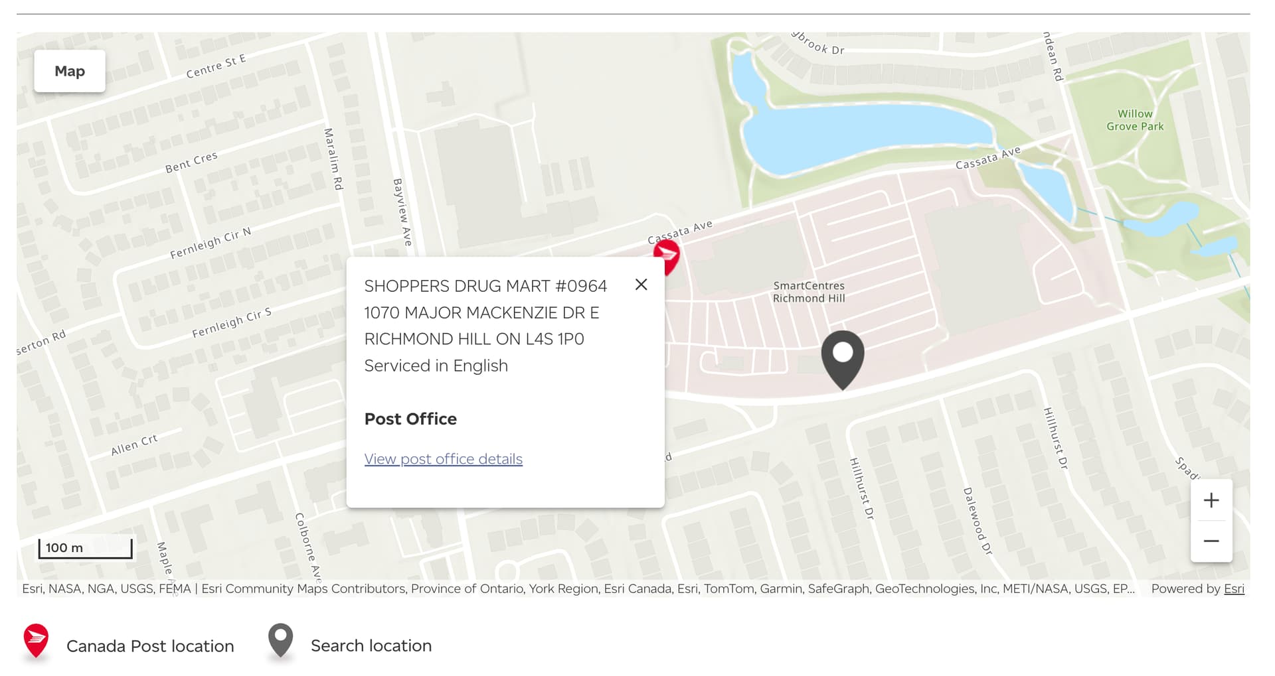
Task: Click the 100 m scale bar
Action: 85,548
